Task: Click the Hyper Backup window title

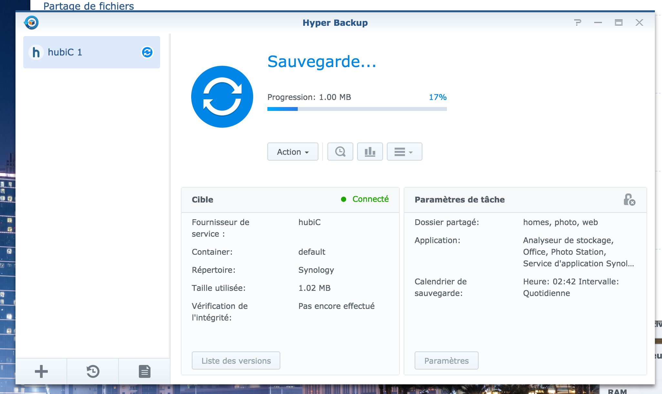Action: pos(335,23)
